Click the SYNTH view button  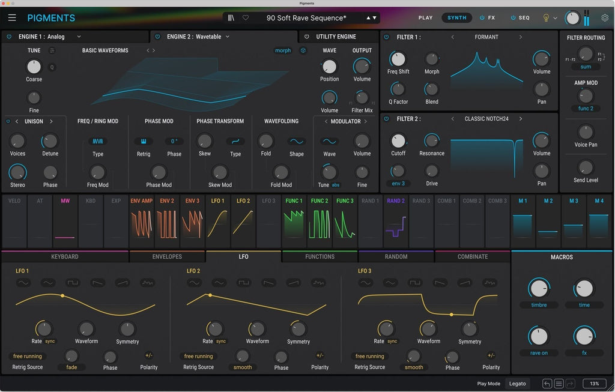click(x=457, y=17)
